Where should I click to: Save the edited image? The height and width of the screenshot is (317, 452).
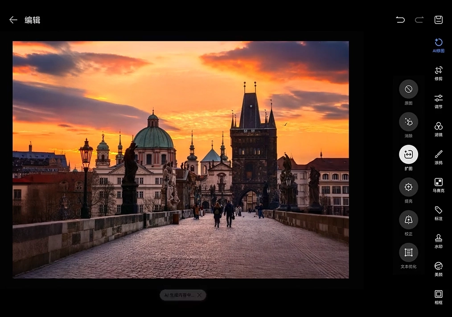coord(439,20)
